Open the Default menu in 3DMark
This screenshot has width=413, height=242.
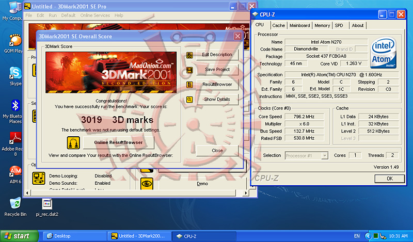[69, 15]
